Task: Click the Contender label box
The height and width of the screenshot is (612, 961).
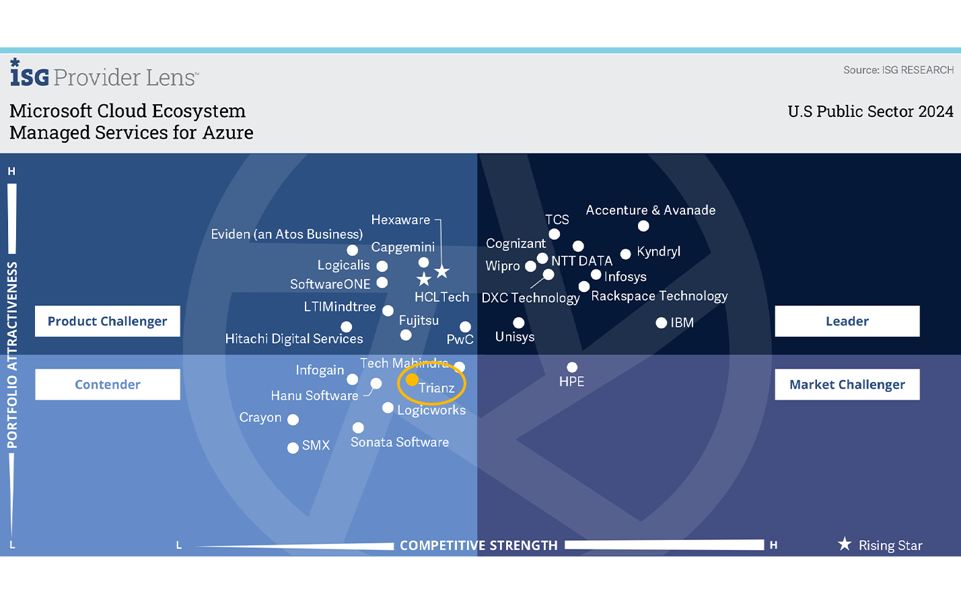Action: pos(108,385)
